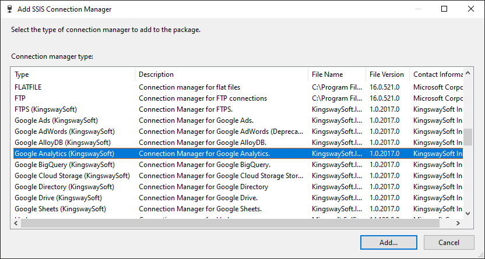
Task: Click the vertical scrollbar thumb
Action: pyautogui.click(x=468, y=137)
